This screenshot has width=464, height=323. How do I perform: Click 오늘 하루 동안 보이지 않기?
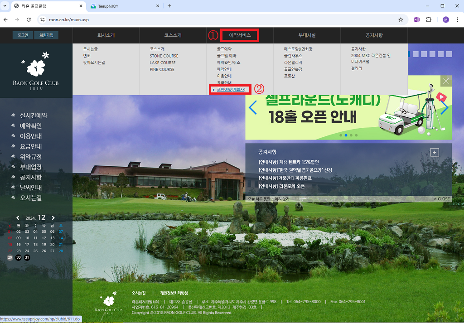coord(269,199)
